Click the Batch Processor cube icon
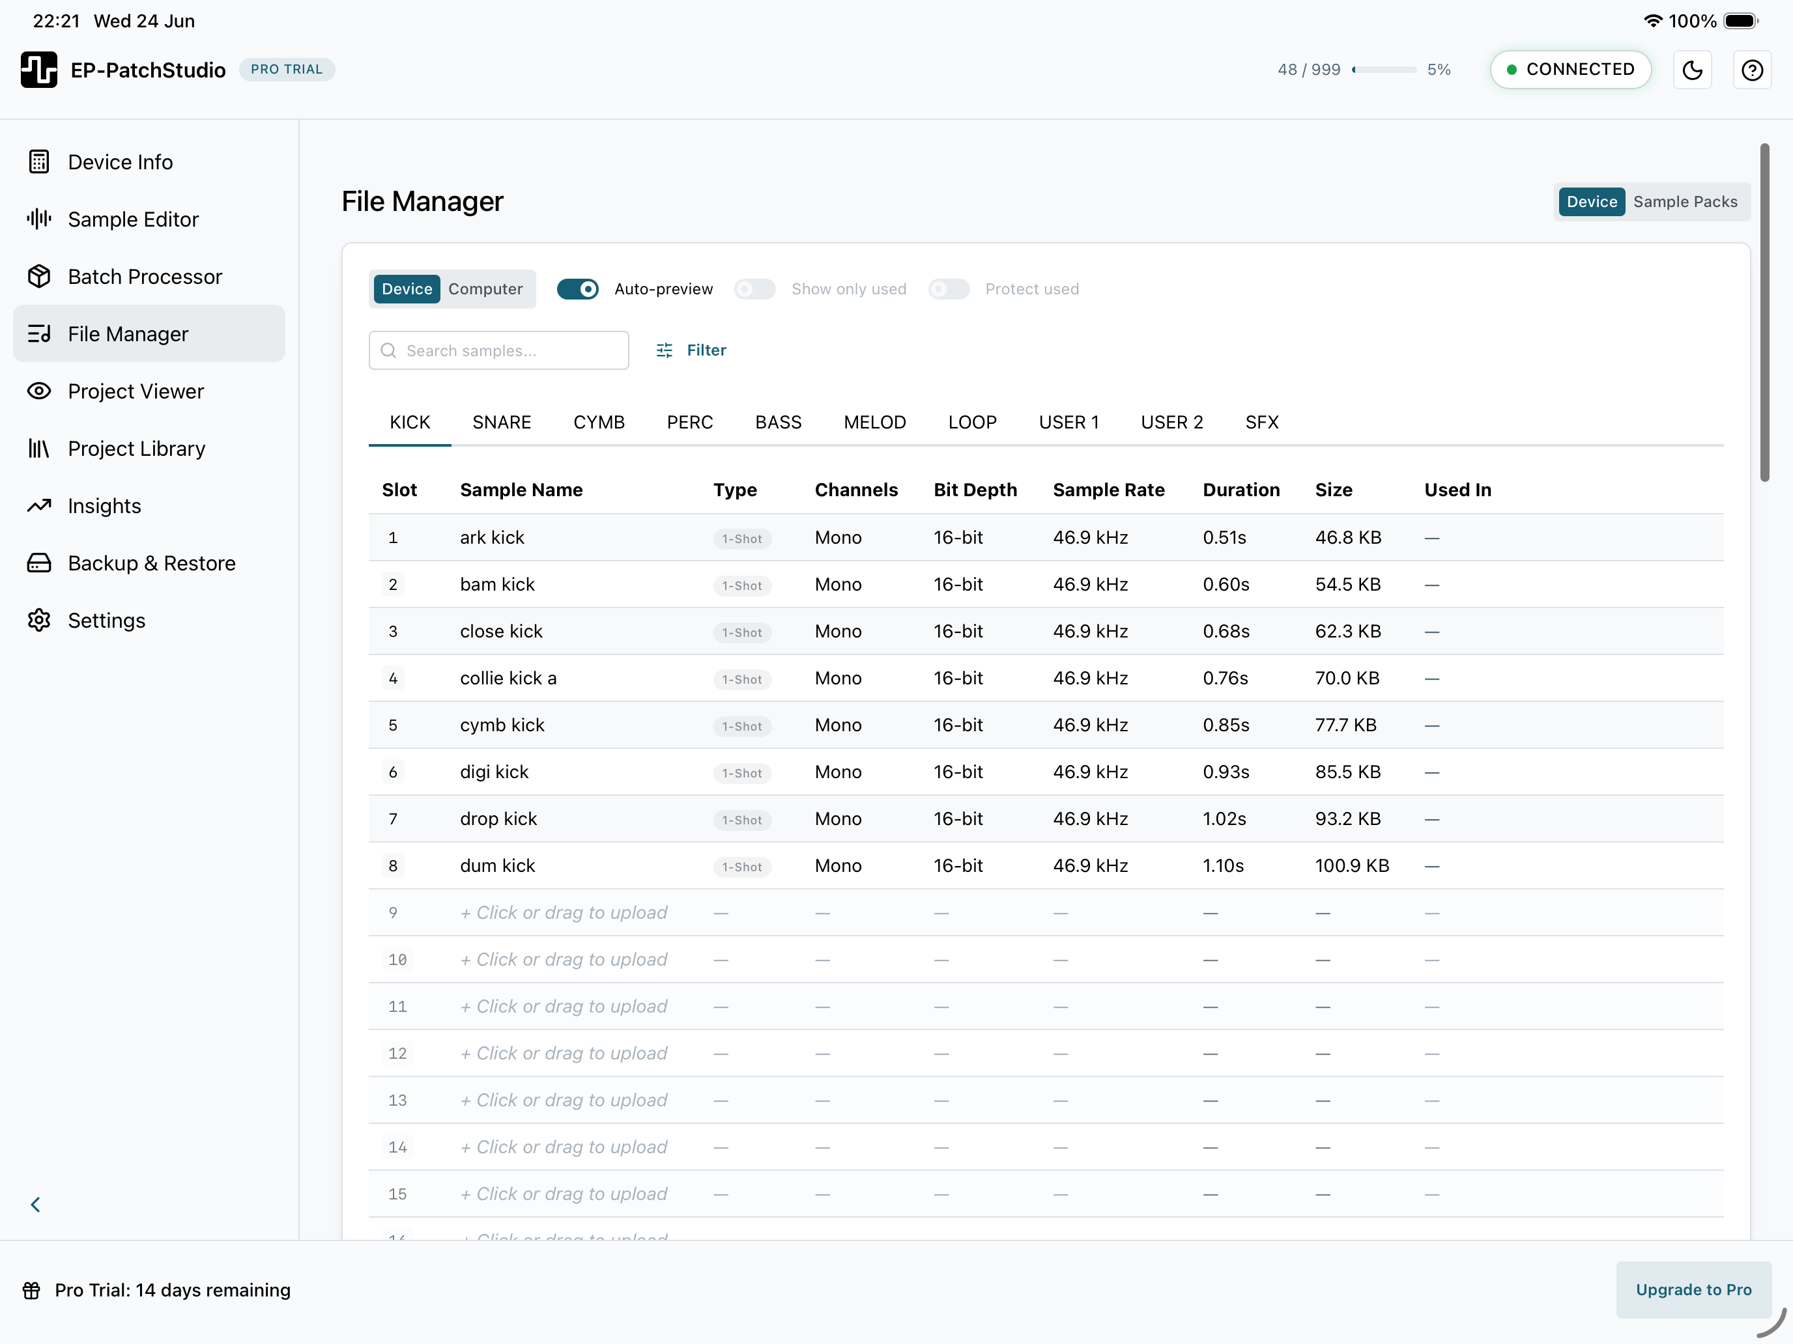This screenshot has width=1793, height=1344. tap(39, 276)
